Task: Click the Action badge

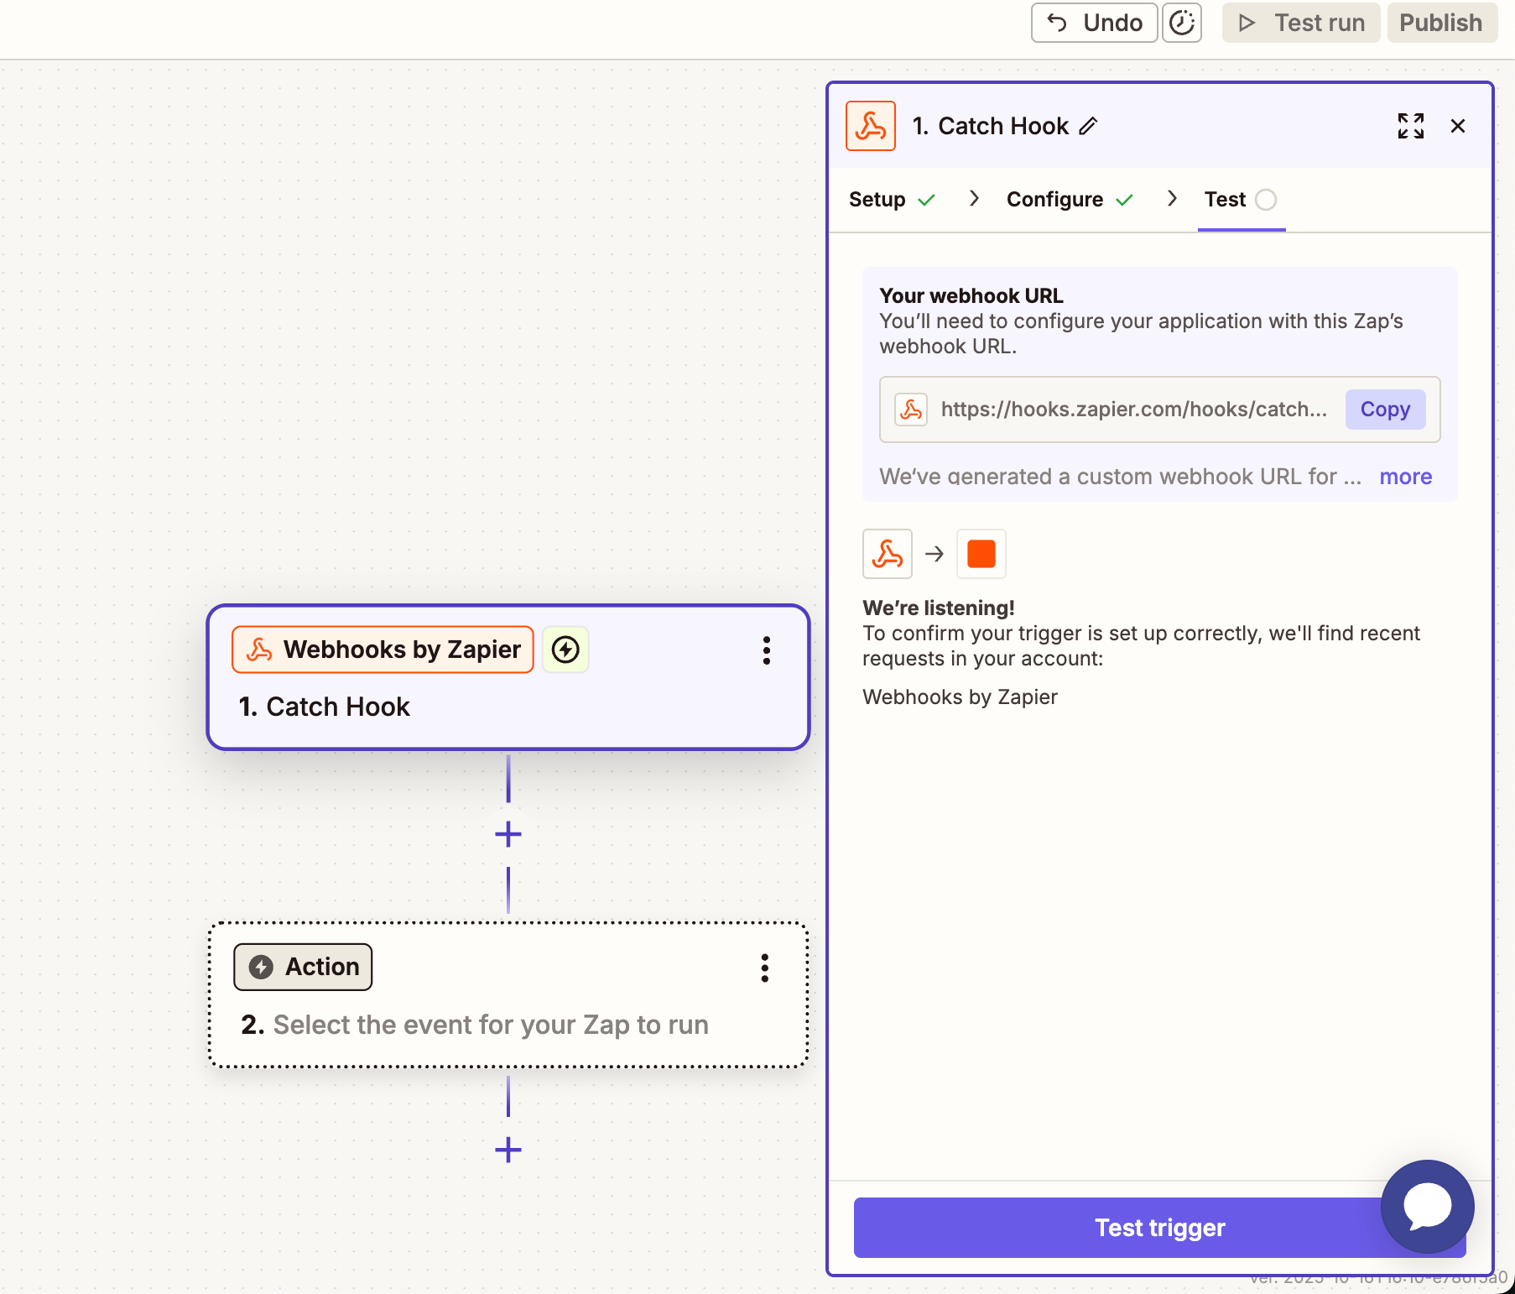Action: pos(303,967)
